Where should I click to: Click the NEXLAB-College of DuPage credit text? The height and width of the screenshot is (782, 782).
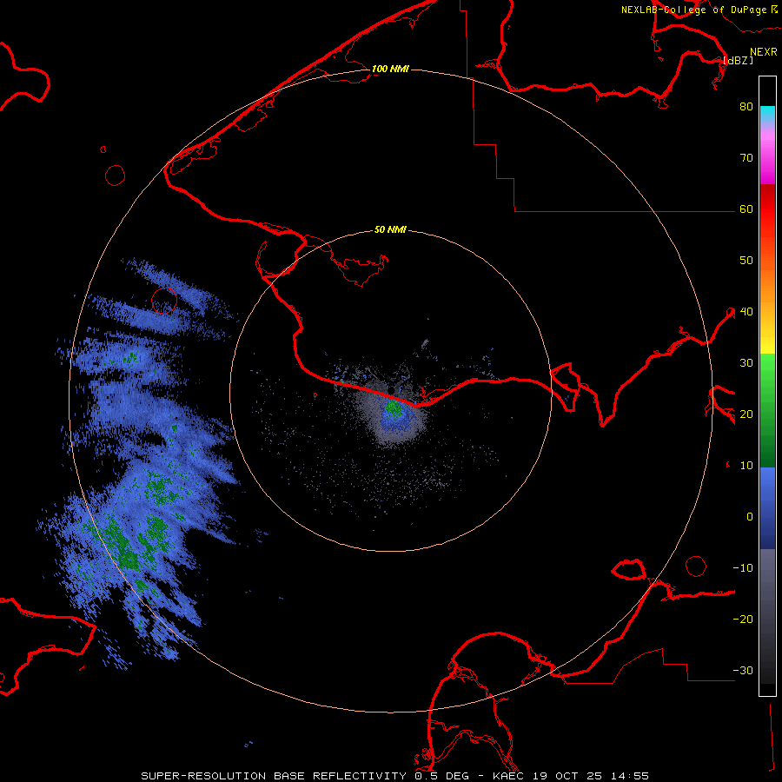click(693, 10)
